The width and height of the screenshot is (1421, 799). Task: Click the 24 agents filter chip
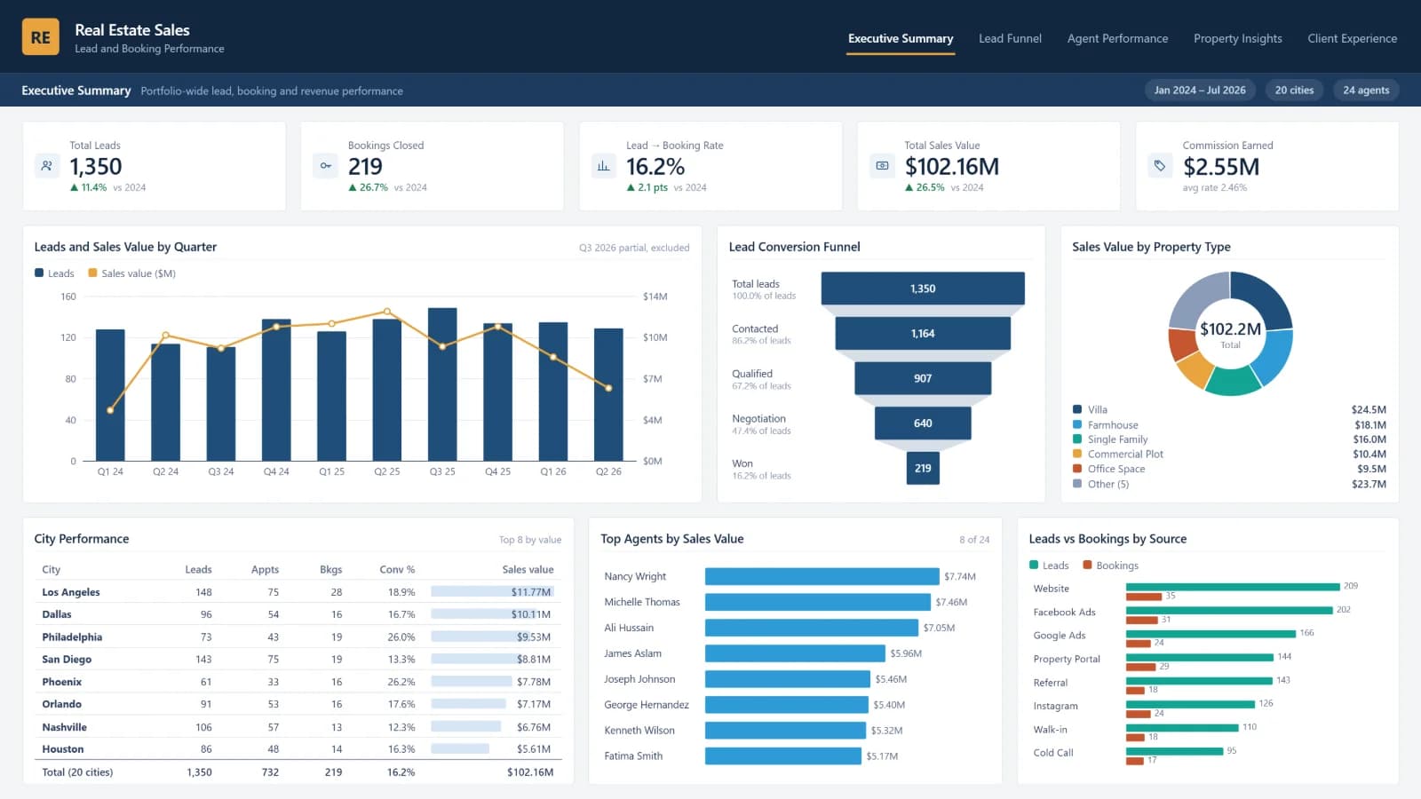click(x=1366, y=91)
